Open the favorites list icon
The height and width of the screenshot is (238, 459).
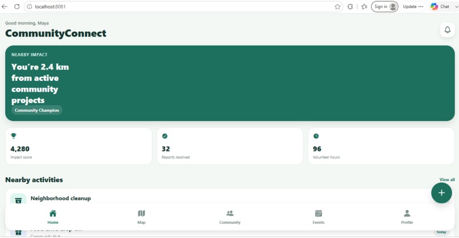point(364,6)
